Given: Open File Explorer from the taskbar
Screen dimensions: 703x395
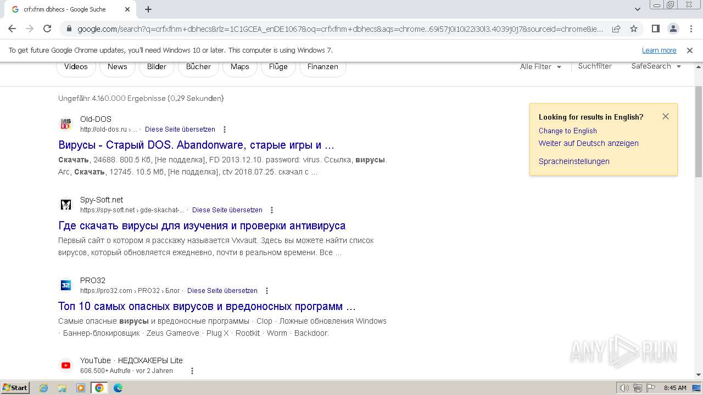Looking at the screenshot, I should [62, 388].
